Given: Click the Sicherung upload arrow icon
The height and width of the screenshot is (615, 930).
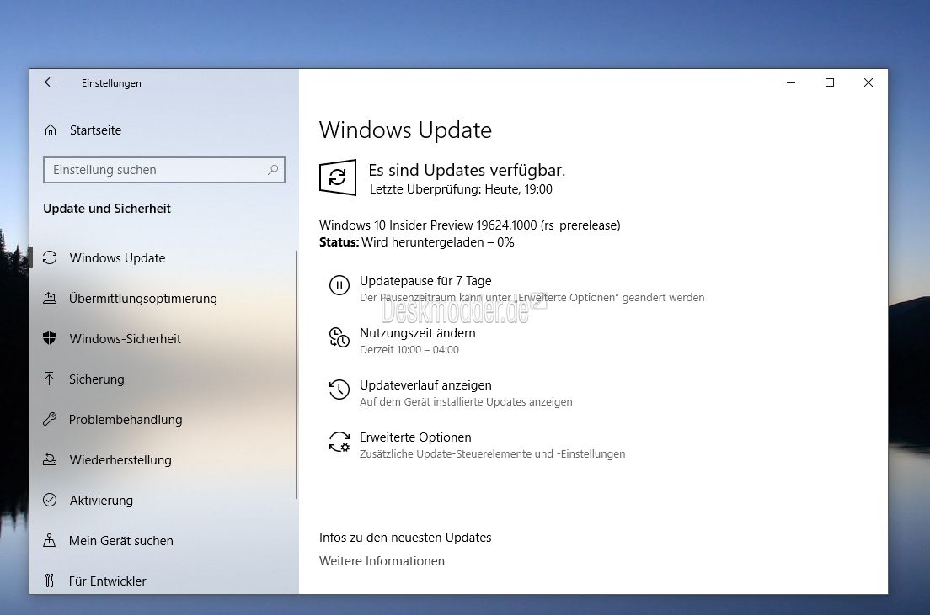Looking at the screenshot, I should pyautogui.click(x=50, y=379).
